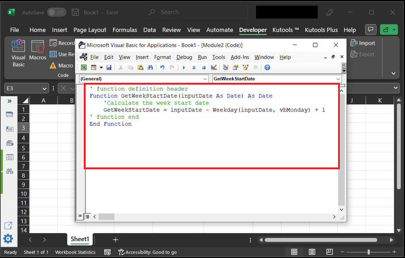This screenshot has height=258, width=405.
Task: Open the GetWeekStartDate procedure dropdown
Action: pos(338,79)
